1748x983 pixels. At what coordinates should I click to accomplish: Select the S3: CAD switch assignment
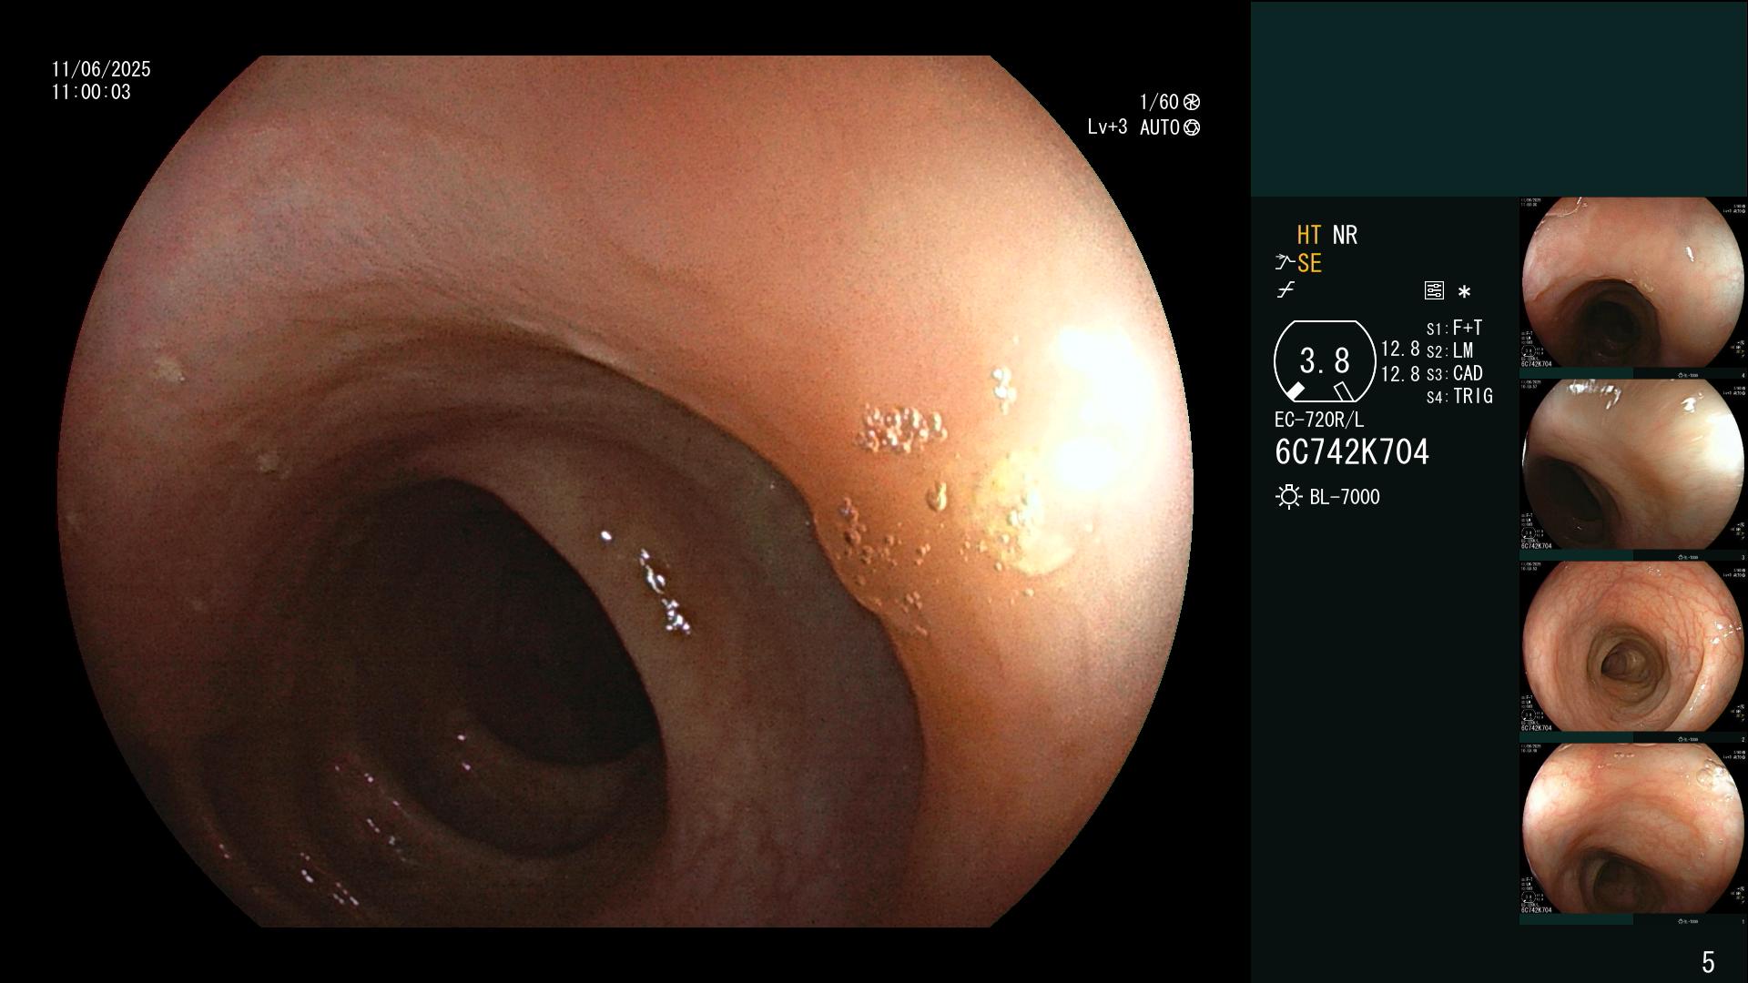[x=1454, y=373]
